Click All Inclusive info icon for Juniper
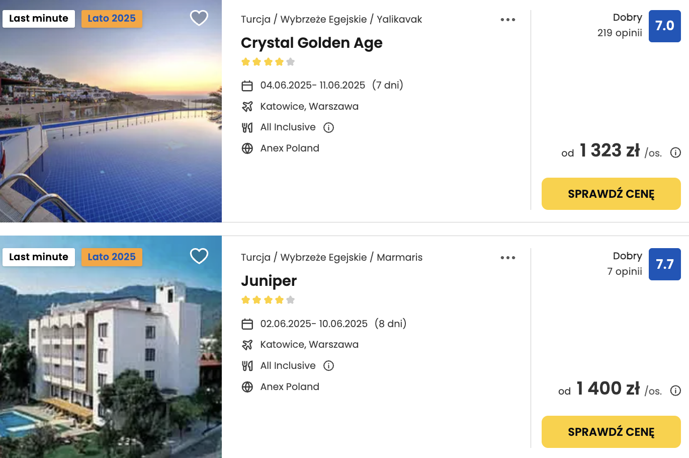 329,366
